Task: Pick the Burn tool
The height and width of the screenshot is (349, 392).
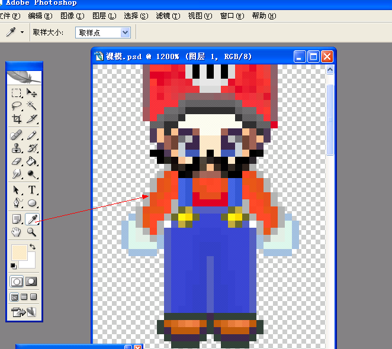Action: coord(32,174)
